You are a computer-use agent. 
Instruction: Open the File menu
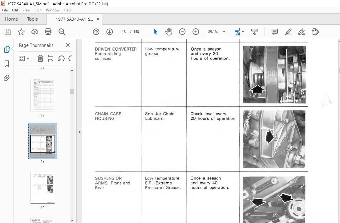click(5, 10)
